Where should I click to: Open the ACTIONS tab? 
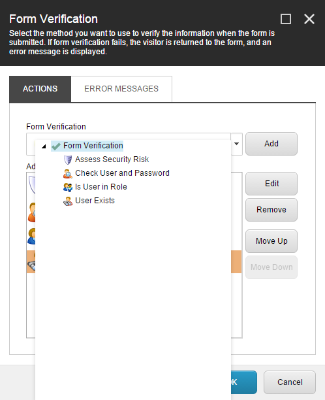(40, 89)
